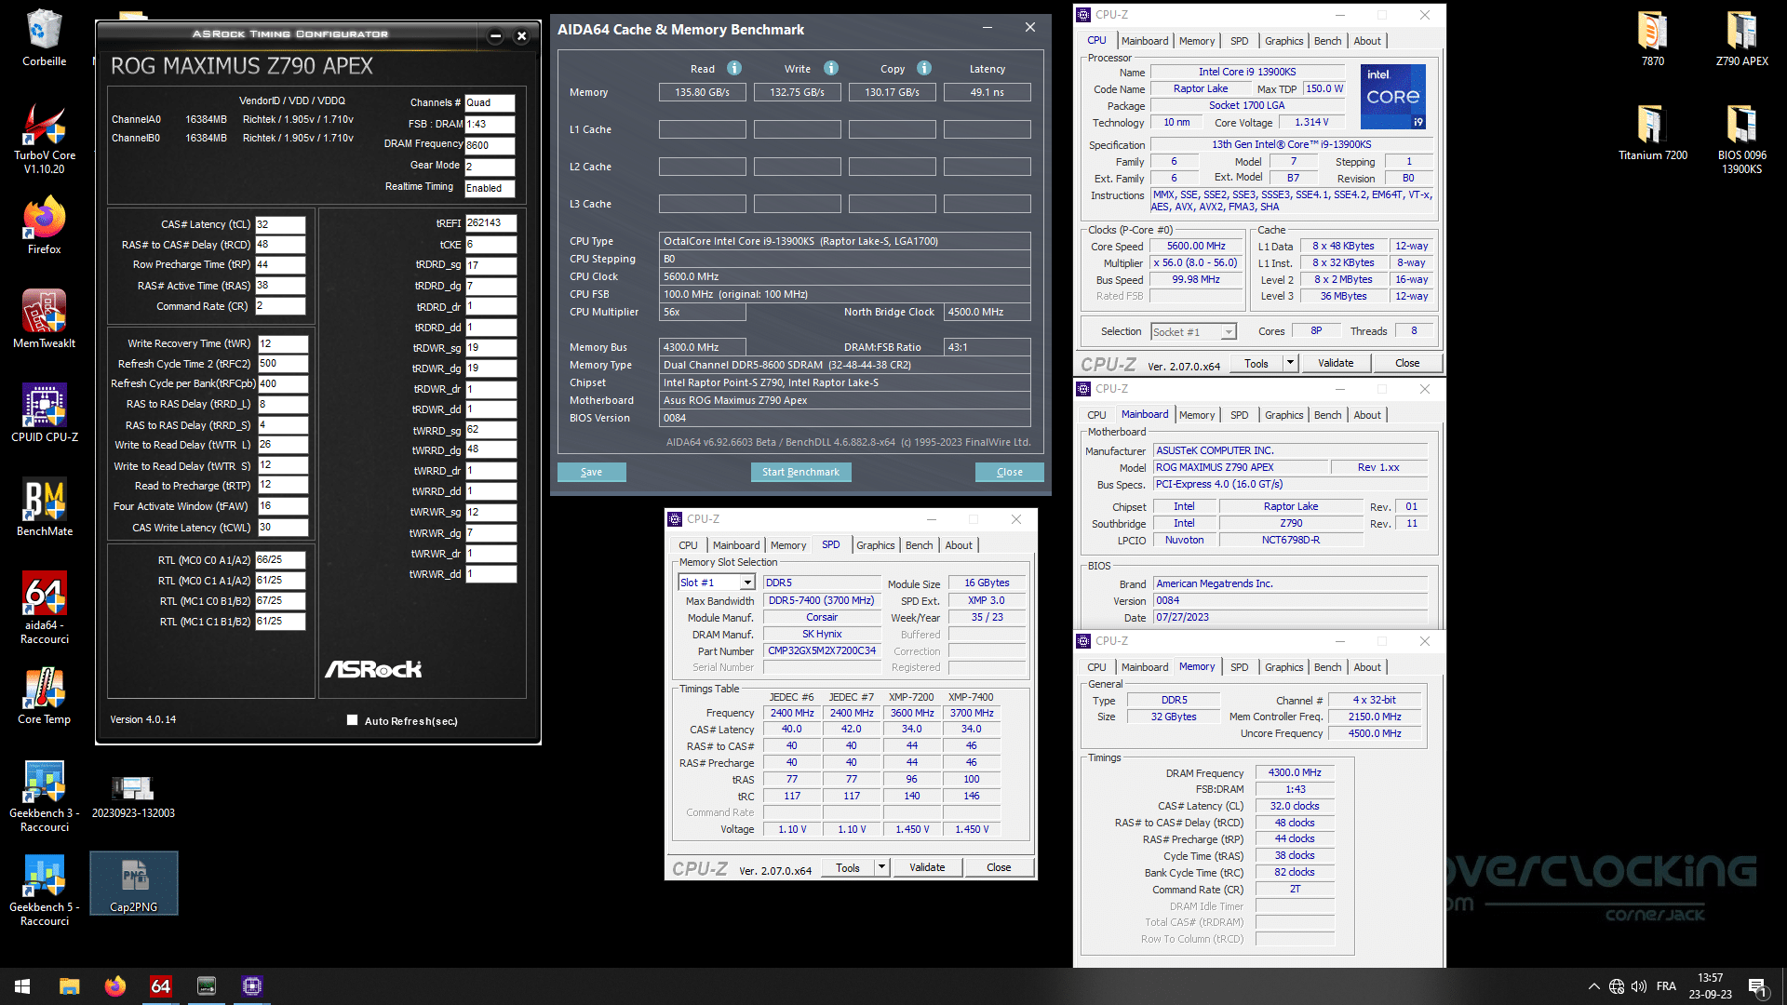This screenshot has width=1787, height=1005.
Task: Open volume control in system tray
Action: 1639,986
